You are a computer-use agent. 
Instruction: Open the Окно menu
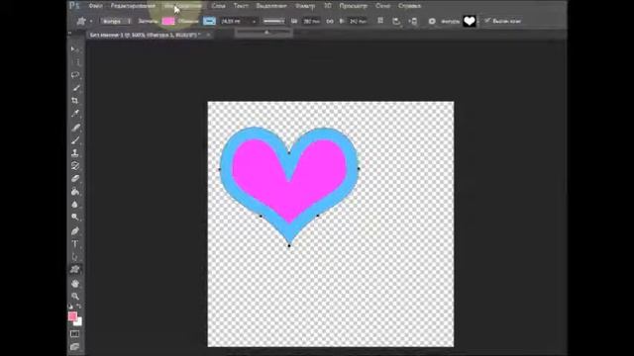pos(383,6)
